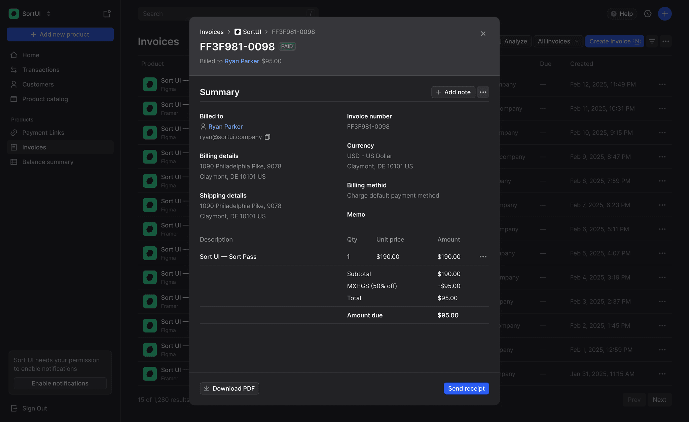Close the invoice detail dialog
689x422 pixels.
click(x=483, y=33)
